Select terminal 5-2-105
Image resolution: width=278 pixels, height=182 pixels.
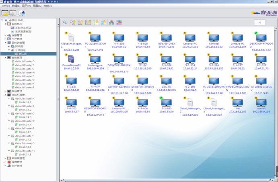(x=190, y=81)
